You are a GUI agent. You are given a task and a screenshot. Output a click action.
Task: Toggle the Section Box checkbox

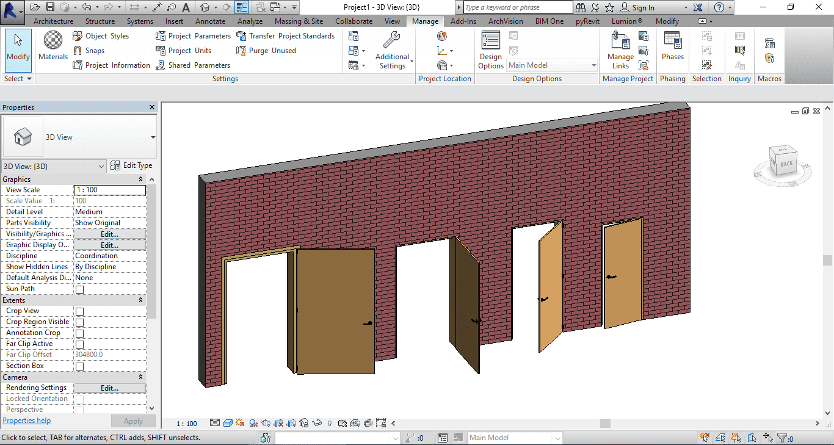tap(79, 366)
